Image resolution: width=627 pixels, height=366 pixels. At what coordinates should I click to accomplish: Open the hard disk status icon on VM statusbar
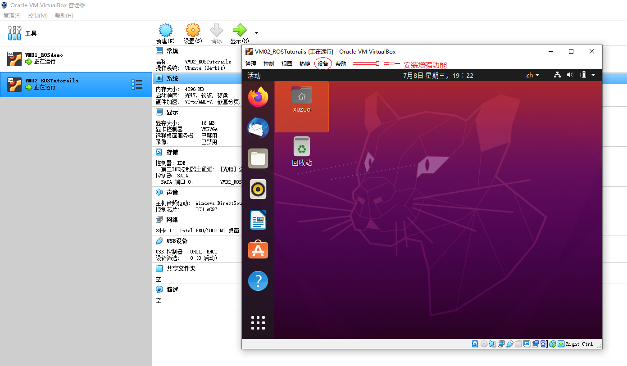475,344
